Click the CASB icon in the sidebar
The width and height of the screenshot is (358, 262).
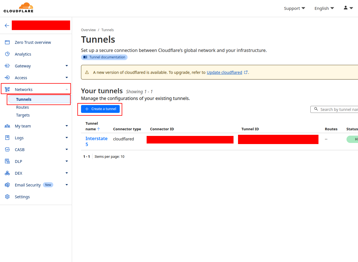pos(7,150)
